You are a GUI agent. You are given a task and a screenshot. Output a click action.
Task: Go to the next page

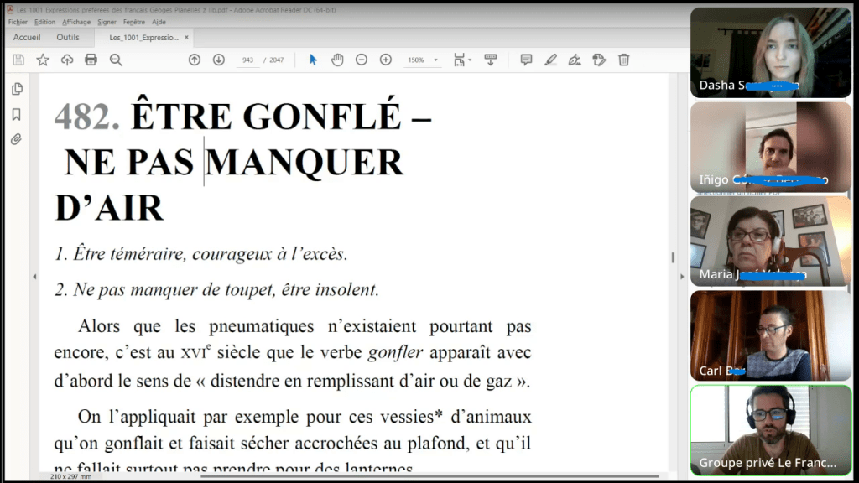coord(219,60)
